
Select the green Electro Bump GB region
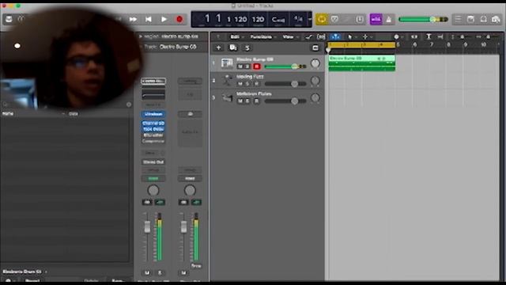coord(362,63)
